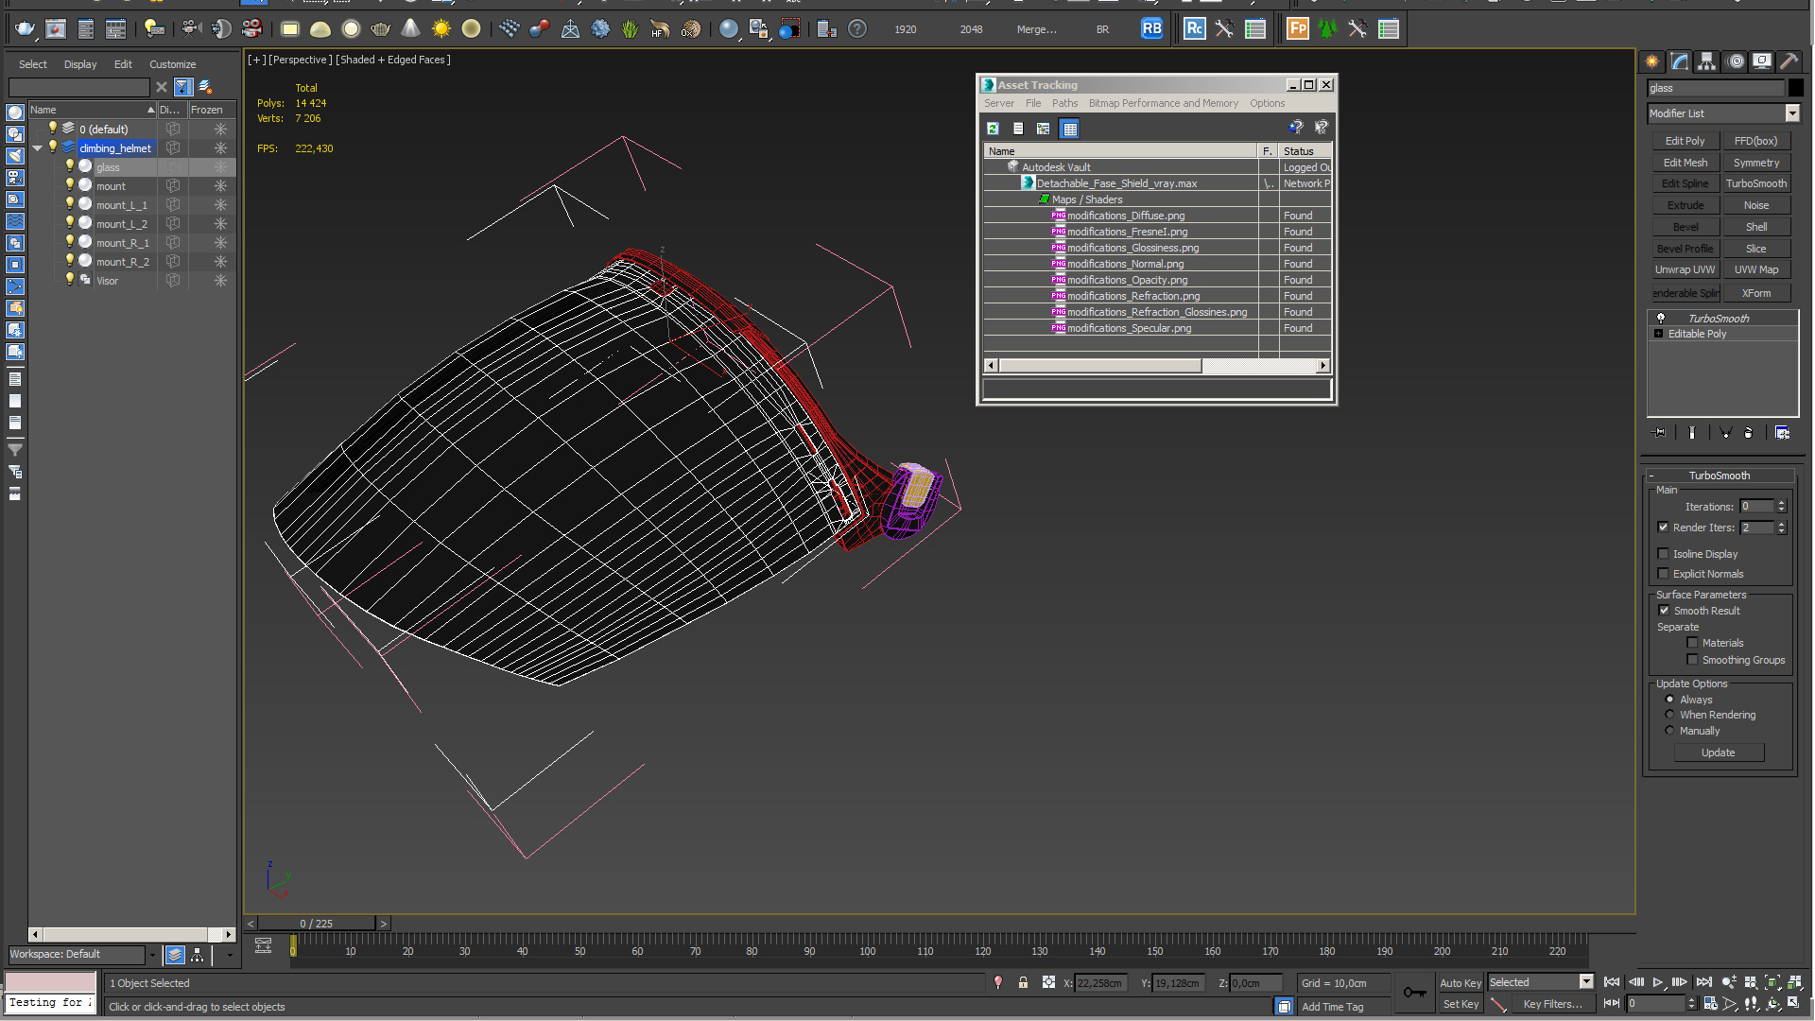Open the Workspace Default dropdown
The width and height of the screenshot is (1815, 1021).
coord(151,955)
